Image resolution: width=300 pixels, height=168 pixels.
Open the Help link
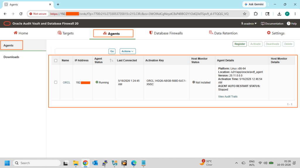click(x=292, y=23)
